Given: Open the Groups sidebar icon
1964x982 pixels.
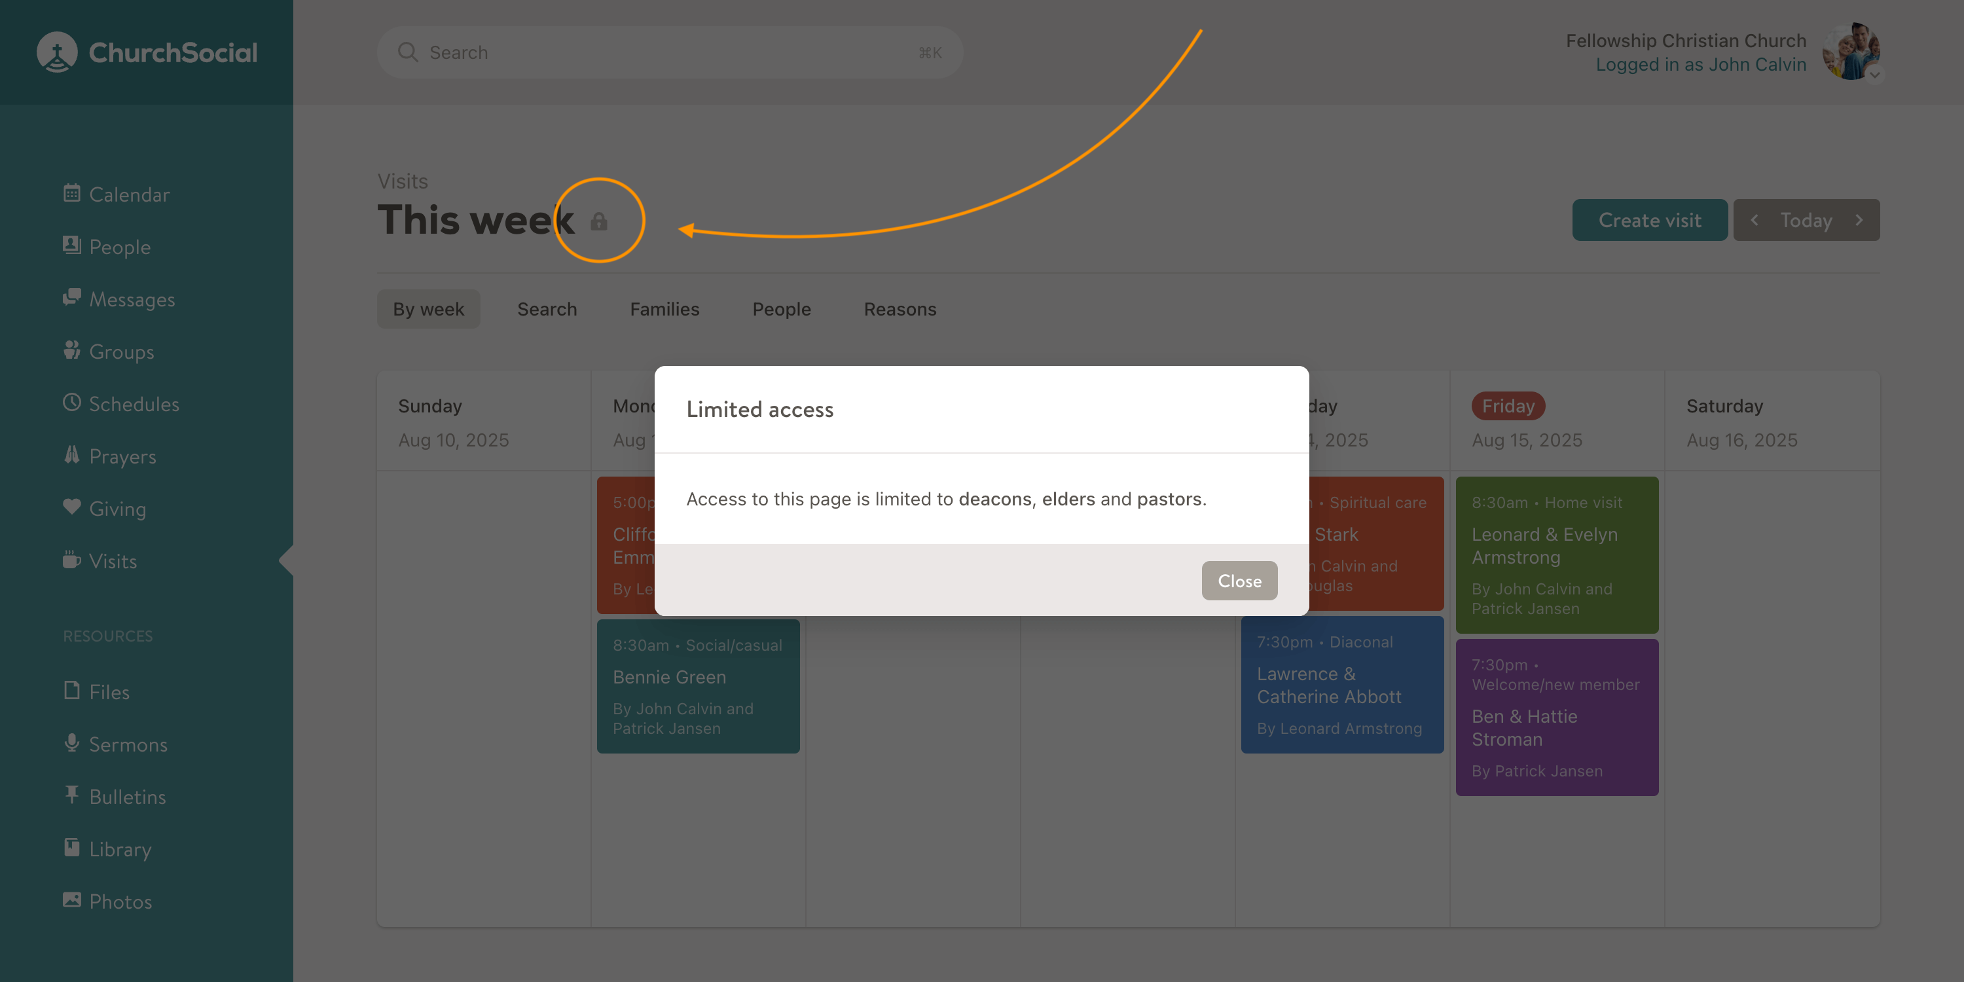Looking at the screenshot, I should (71, 350).
